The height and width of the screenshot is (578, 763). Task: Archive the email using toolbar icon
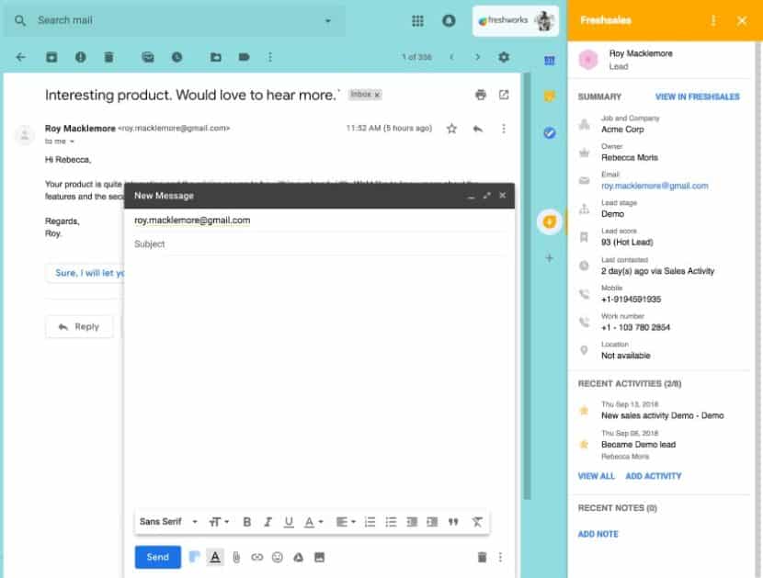(x=51, y=56)
